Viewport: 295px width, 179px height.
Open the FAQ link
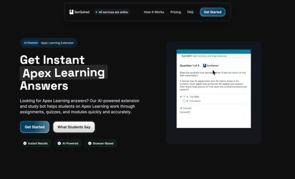(190, 12)
